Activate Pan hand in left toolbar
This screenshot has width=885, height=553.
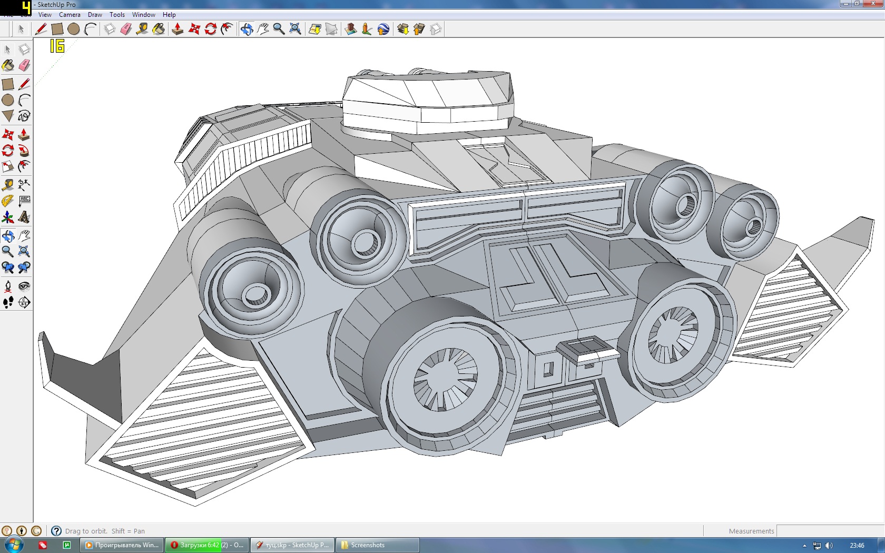24,235
